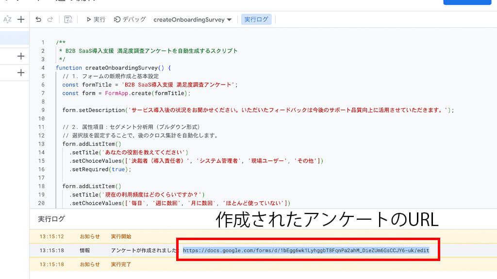Click line number 13 in the gutter
Viewport: 497px width, 279px height.
point(42,144)
